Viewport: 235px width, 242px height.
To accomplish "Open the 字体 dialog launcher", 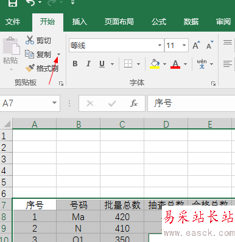I will point(213,83).
